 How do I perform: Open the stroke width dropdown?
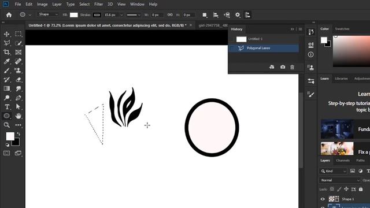coord(121,15)
